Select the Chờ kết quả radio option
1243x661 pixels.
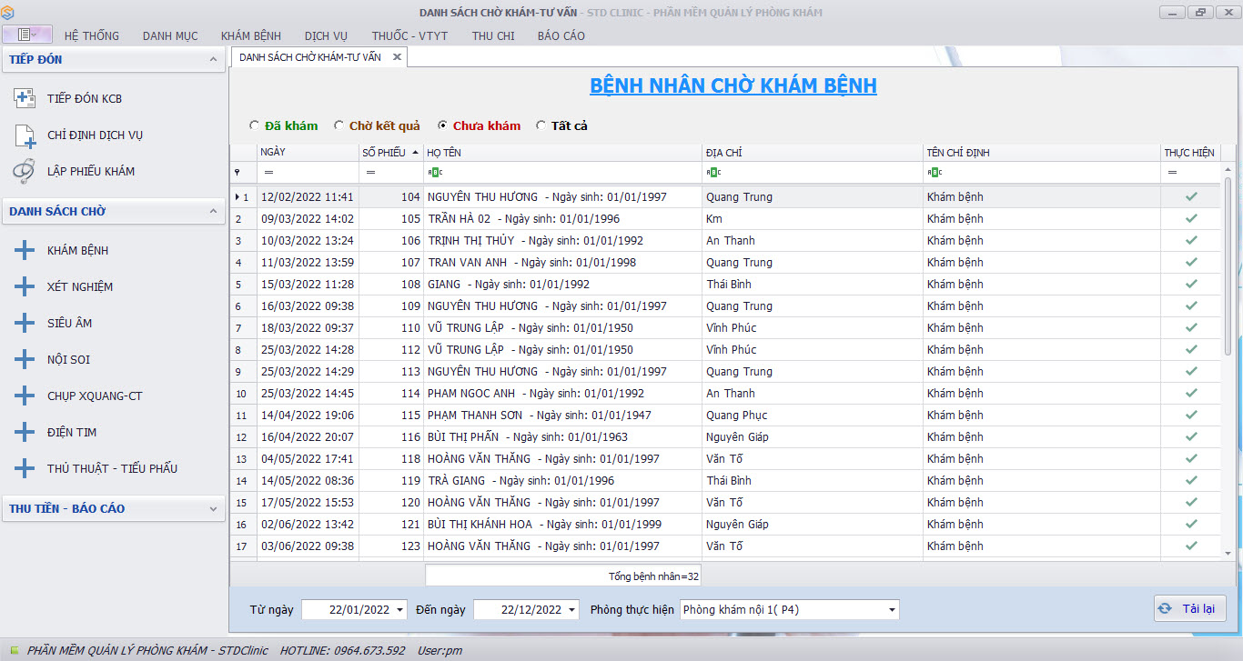tap(339, 126)
